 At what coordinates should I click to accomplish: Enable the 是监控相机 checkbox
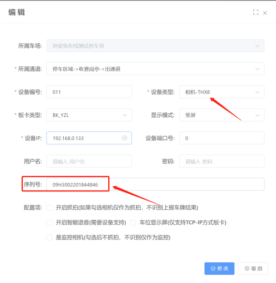pos(49,237)
